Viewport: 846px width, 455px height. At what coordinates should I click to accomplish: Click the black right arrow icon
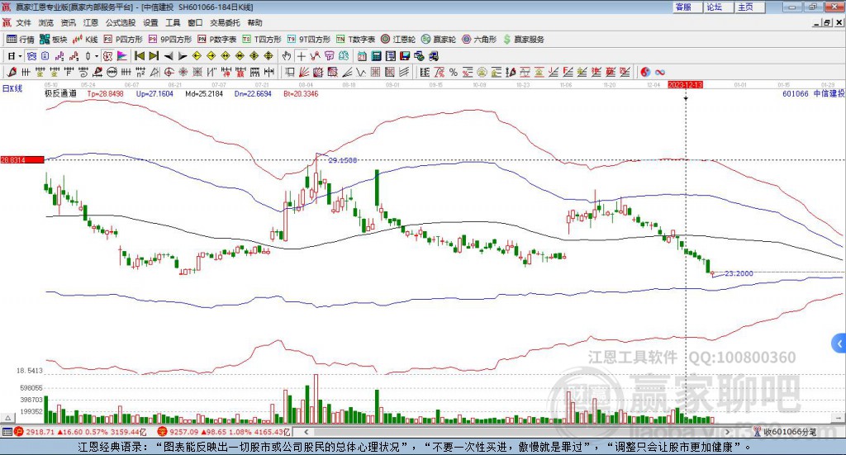pyautogui.click(x=183, y=56)
